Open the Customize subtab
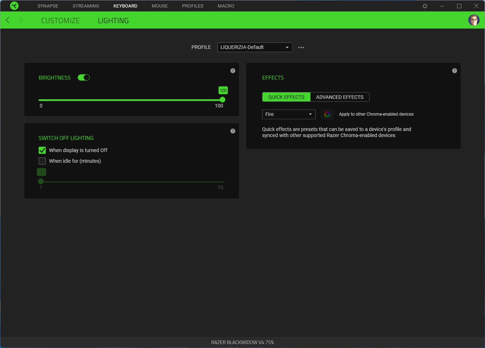Screen dimensions: 485x348 [61, 21]
